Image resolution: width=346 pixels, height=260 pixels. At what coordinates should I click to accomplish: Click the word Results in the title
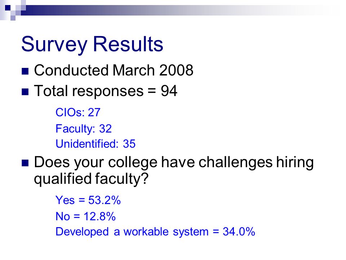coord(128,44)
